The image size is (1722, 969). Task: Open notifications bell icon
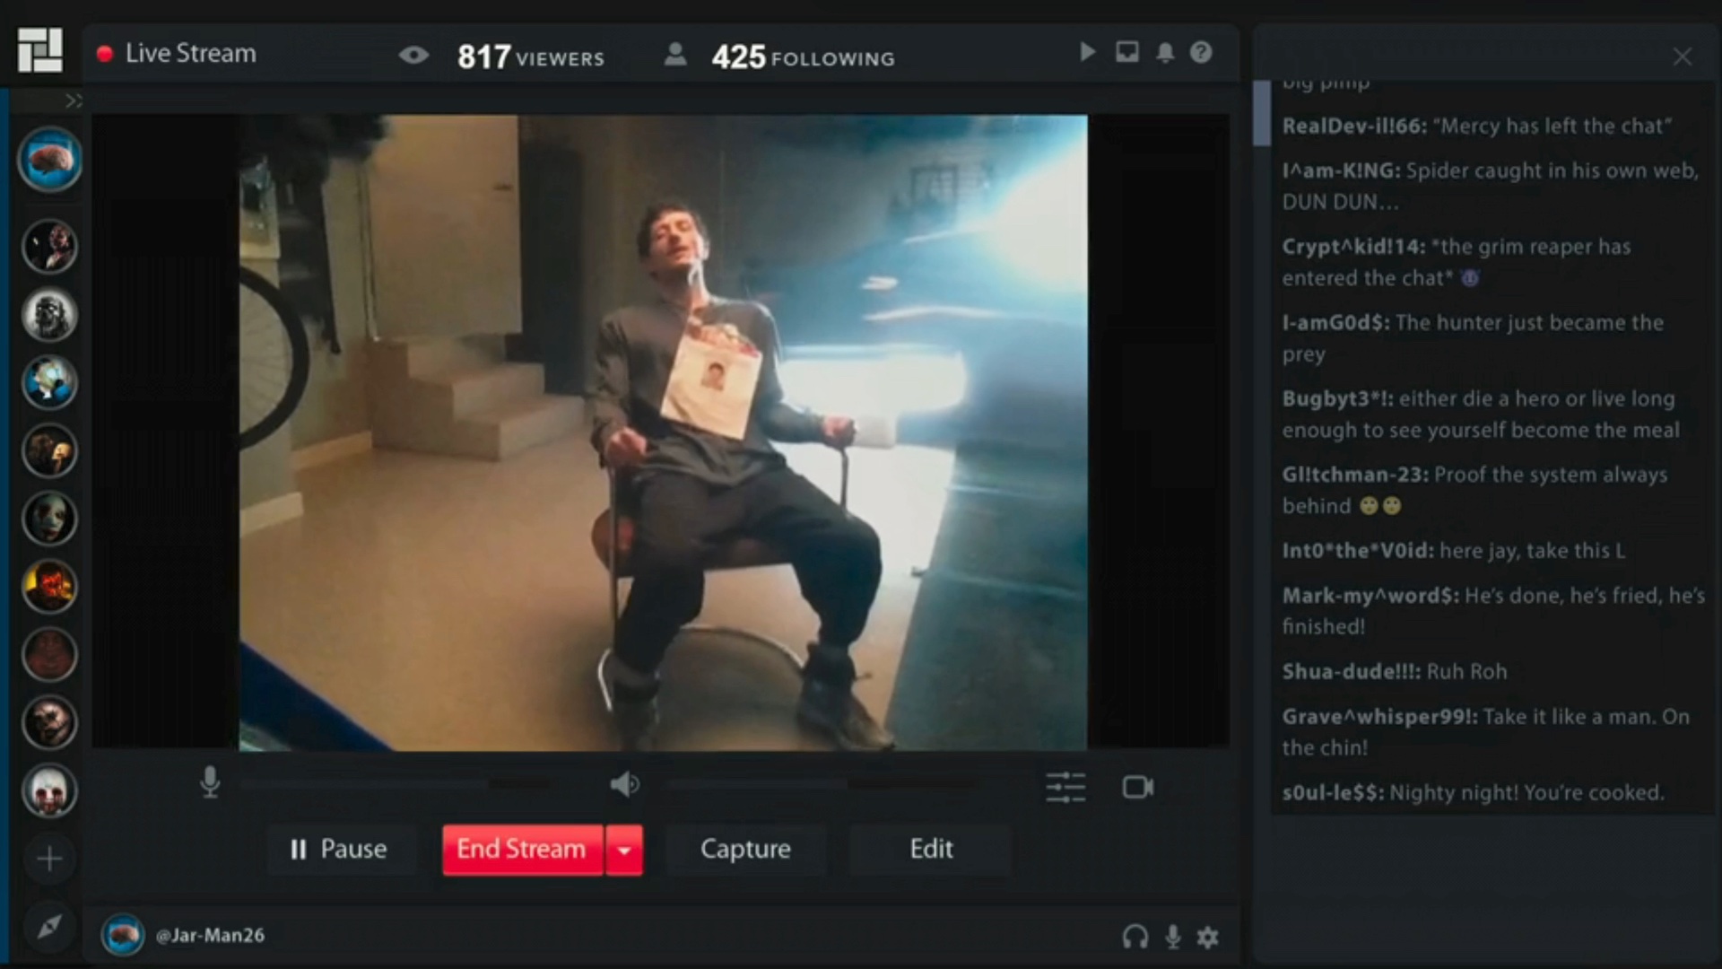click(x=1165, y=53)
